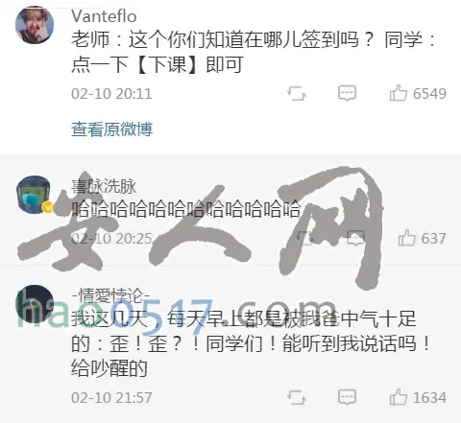Screen dimensions: 461x423
Task: Open avatar of 喜脉洗脉 user
Action: tap(35, 195)
